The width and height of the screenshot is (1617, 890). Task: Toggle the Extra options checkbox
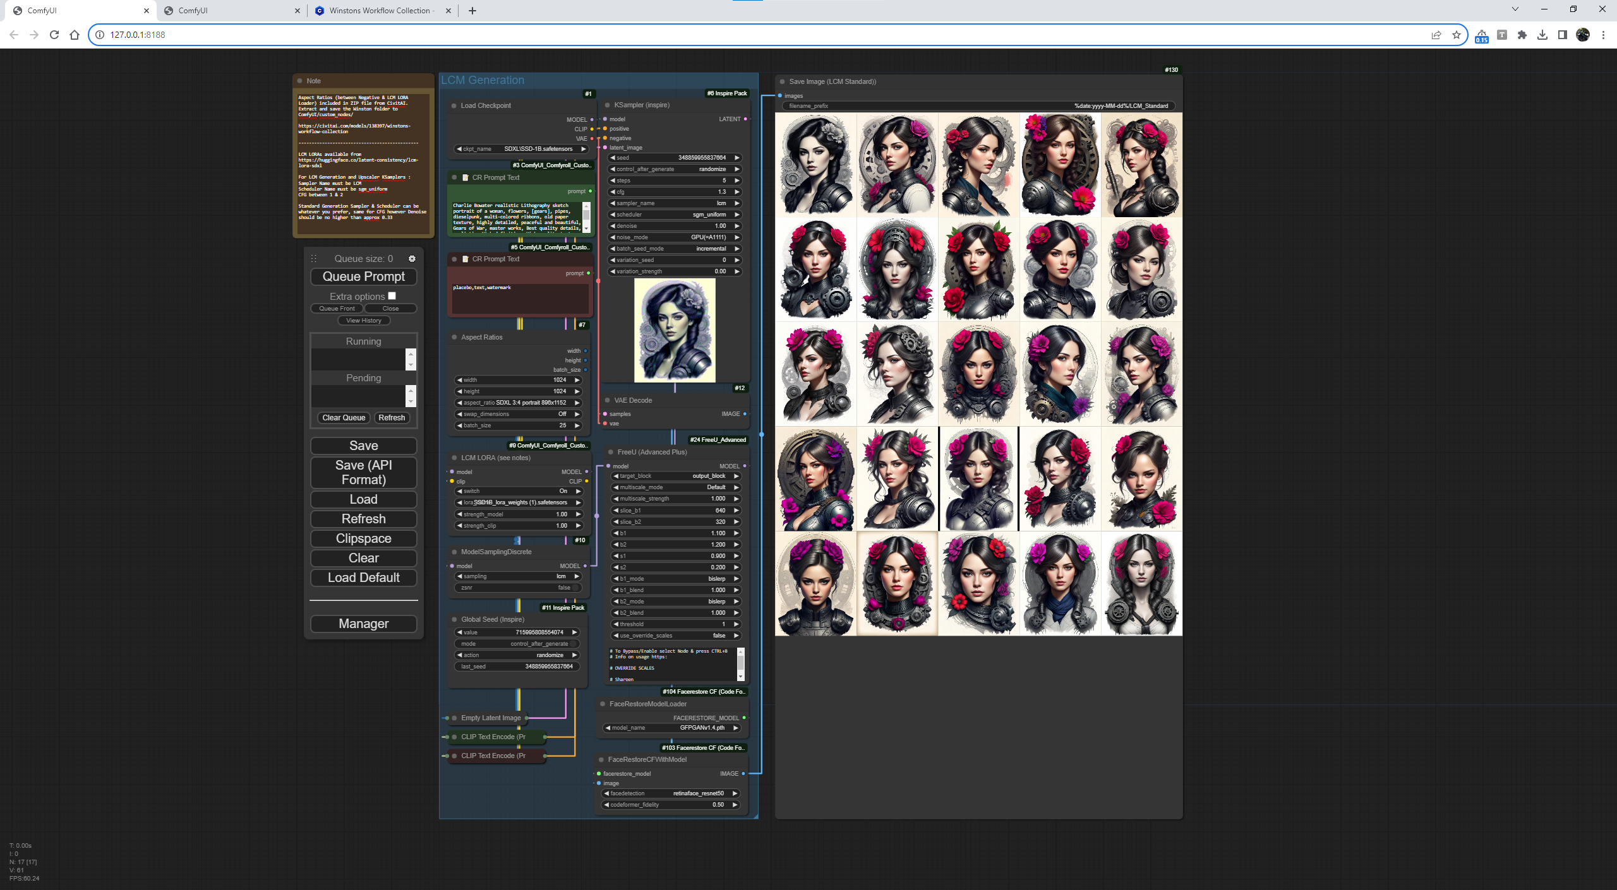point(392,296)
